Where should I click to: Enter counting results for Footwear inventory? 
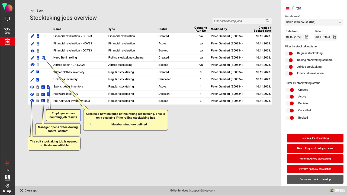(48, 94)
